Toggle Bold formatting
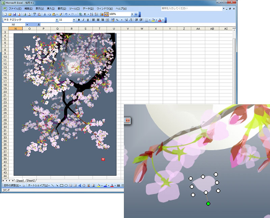This screenshot has width=270, height=218. tap(79, 20)
